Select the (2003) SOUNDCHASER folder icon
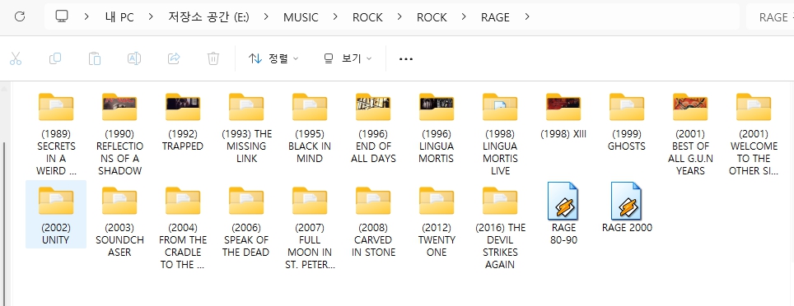The height and width of the screenshot is (306, 794). click(119, 201)
